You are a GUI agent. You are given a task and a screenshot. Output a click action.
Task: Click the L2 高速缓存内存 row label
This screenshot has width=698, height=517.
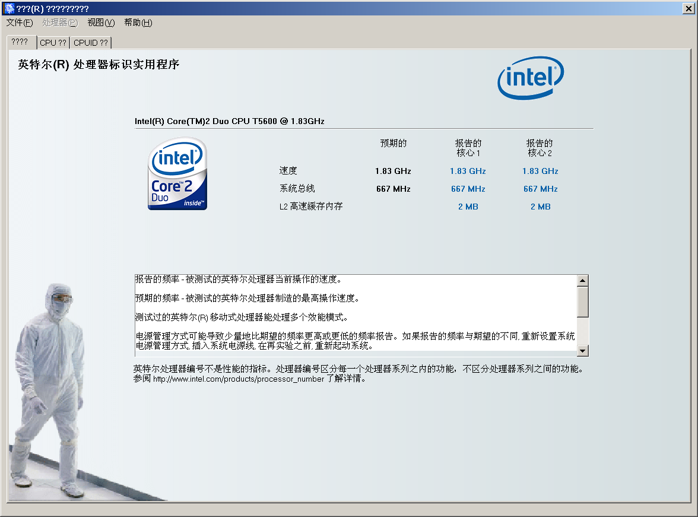click(x=311, y=206)
